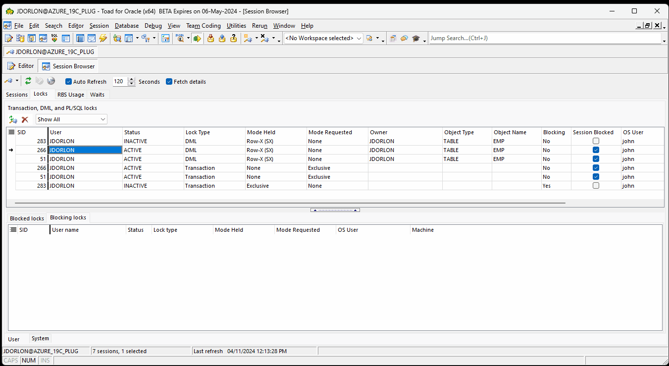The width and height of the screenshot is (669, 366).
Task: Uncheck the Fetch details checkbox
Action: tap(169, 82)
